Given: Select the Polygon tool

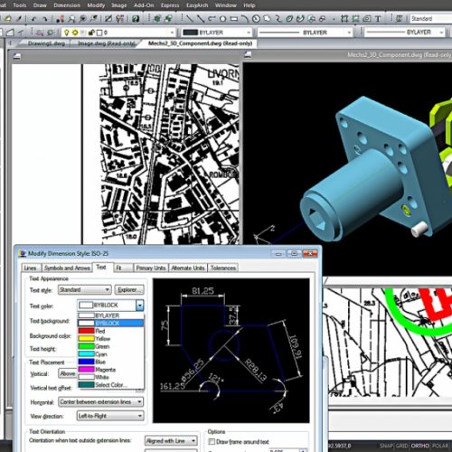Looking at the screenshot, I should pyautogui.click(x=222, y=19).
